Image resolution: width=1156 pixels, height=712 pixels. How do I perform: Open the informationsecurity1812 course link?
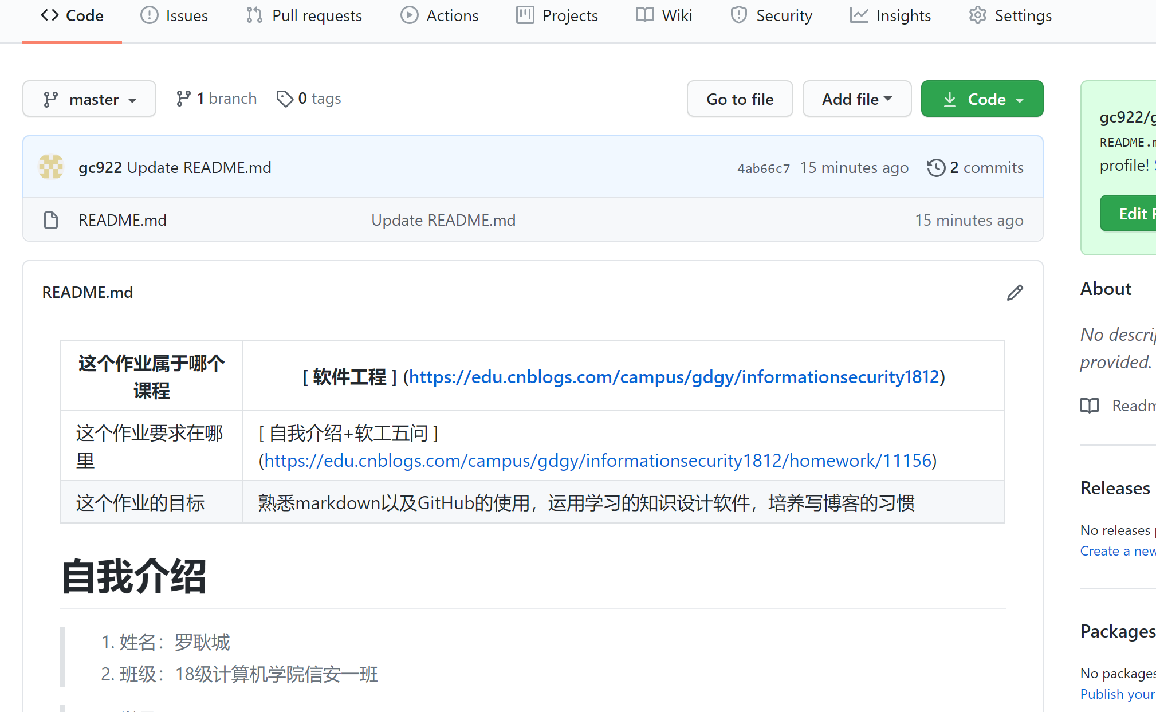674,377
